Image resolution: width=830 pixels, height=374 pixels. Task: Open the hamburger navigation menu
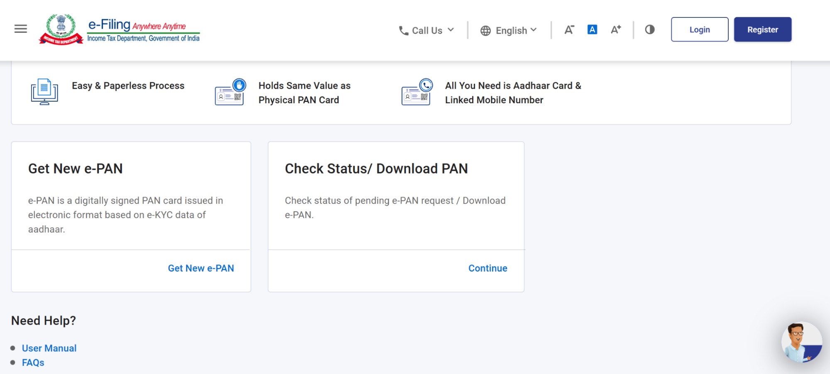(x=20, y=29)
